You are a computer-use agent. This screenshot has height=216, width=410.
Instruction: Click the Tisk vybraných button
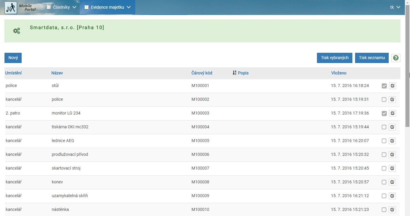click(335, 58)
